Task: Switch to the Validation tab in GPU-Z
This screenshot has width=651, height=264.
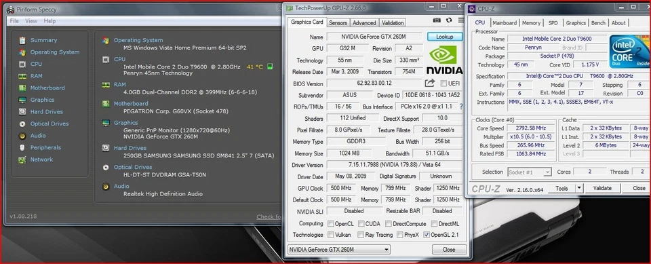Action: pos(393,23)
